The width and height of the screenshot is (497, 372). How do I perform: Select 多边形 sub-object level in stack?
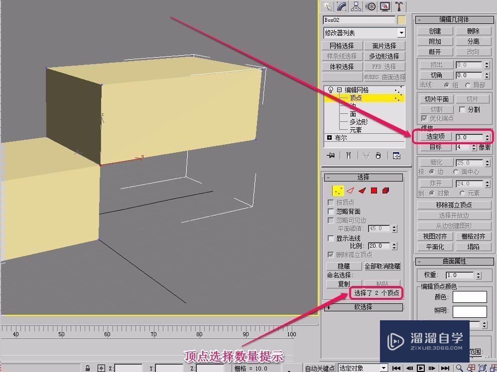click(359, 122)
